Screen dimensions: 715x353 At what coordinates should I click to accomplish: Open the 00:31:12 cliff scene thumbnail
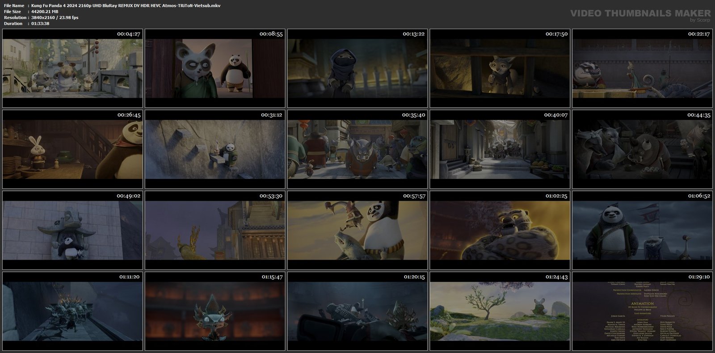[x=215, y=149]
